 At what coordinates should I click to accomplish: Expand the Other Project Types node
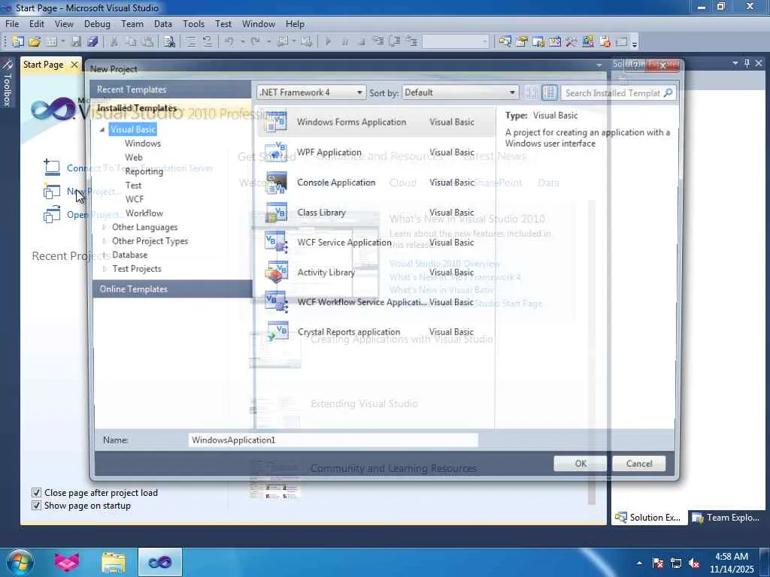[104, 241]
